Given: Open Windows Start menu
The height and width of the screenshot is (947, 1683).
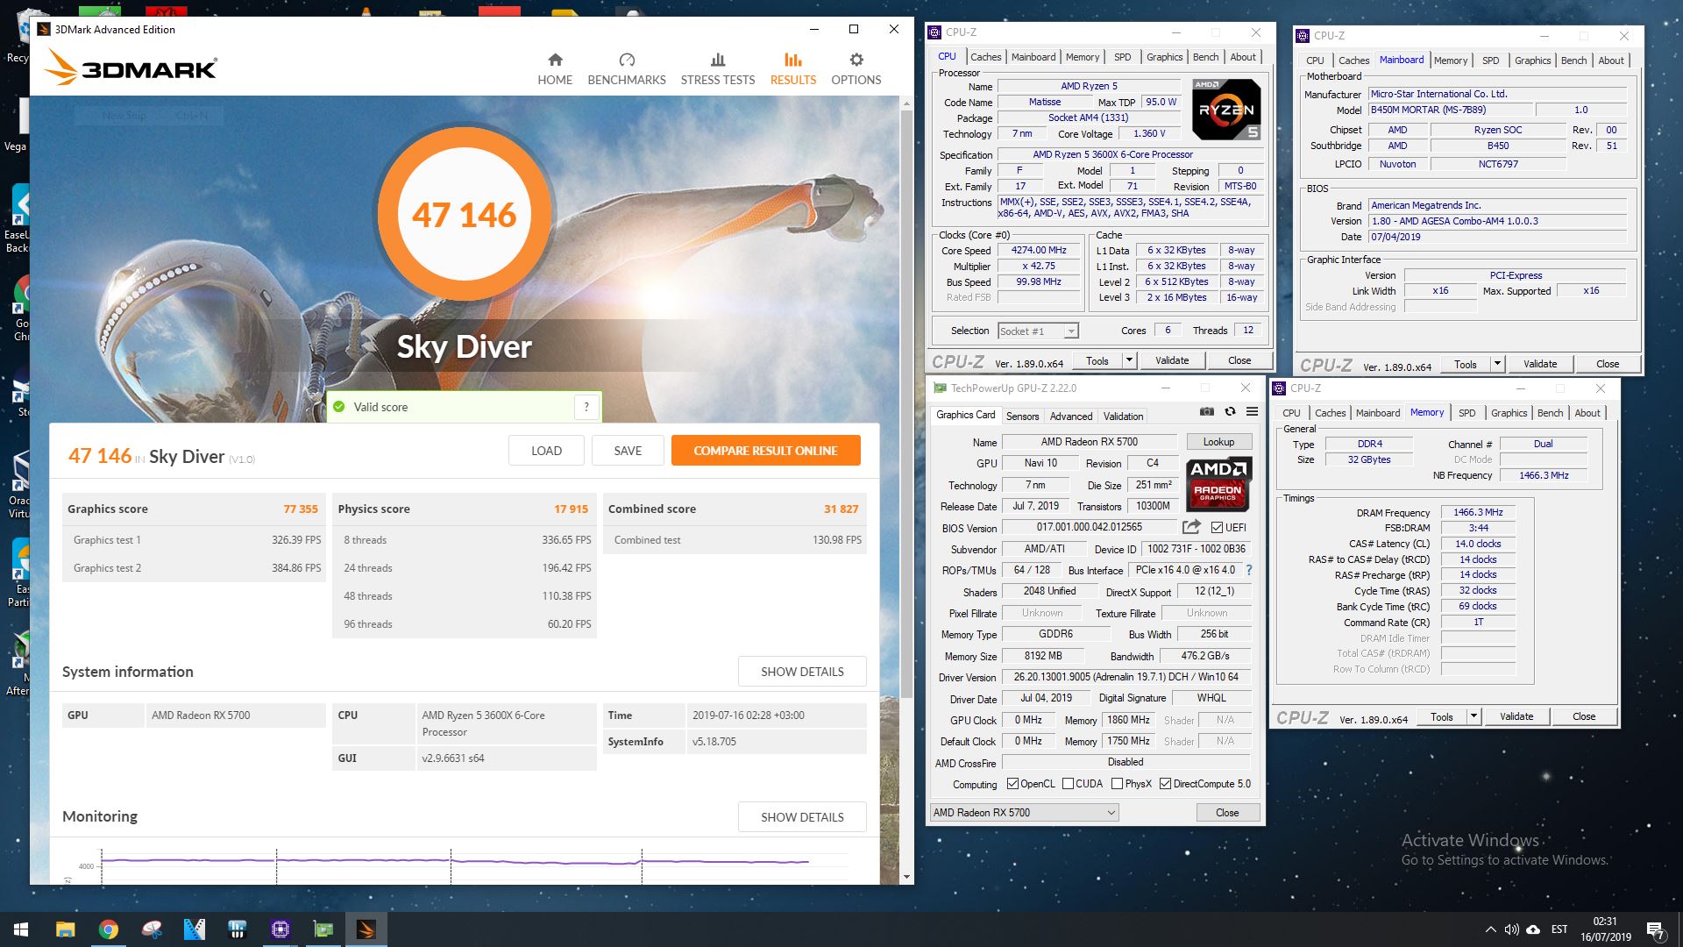Looking at the screenshot, I should click(x=21, y=929).
